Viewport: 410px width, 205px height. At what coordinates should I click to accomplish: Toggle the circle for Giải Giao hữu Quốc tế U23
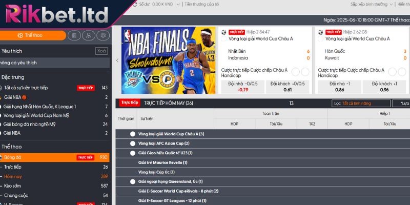(x=133, y=153)
